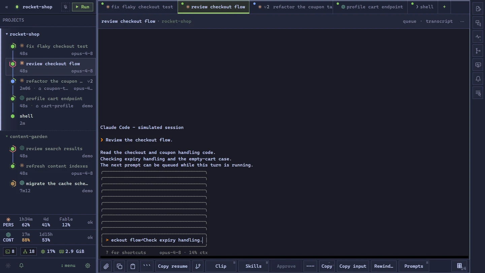Select migrate the cache sche… session

[51, 187]
